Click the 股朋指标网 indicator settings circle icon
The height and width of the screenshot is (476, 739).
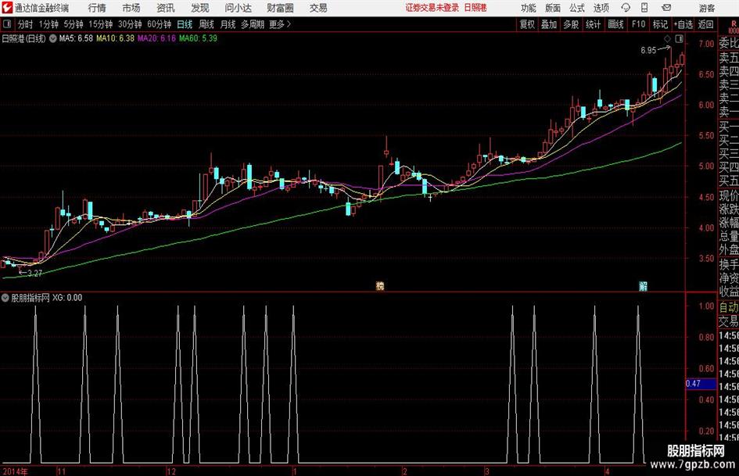[x=5, y=297]
